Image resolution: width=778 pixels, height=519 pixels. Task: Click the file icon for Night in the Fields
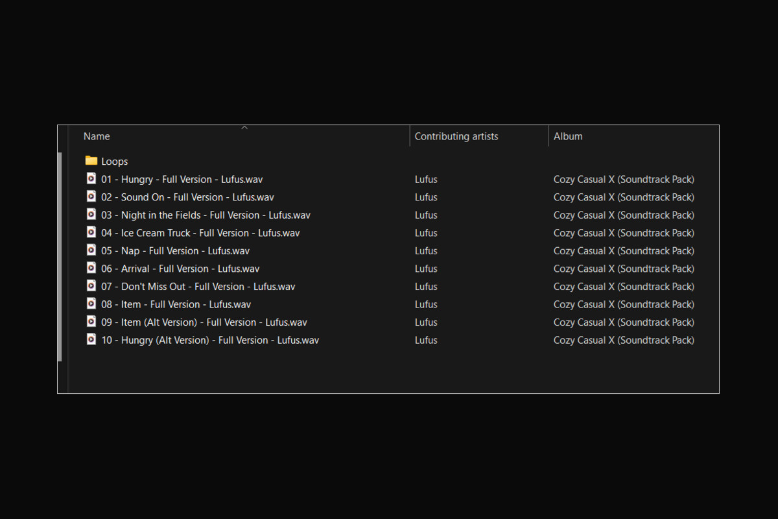[91, 215]
